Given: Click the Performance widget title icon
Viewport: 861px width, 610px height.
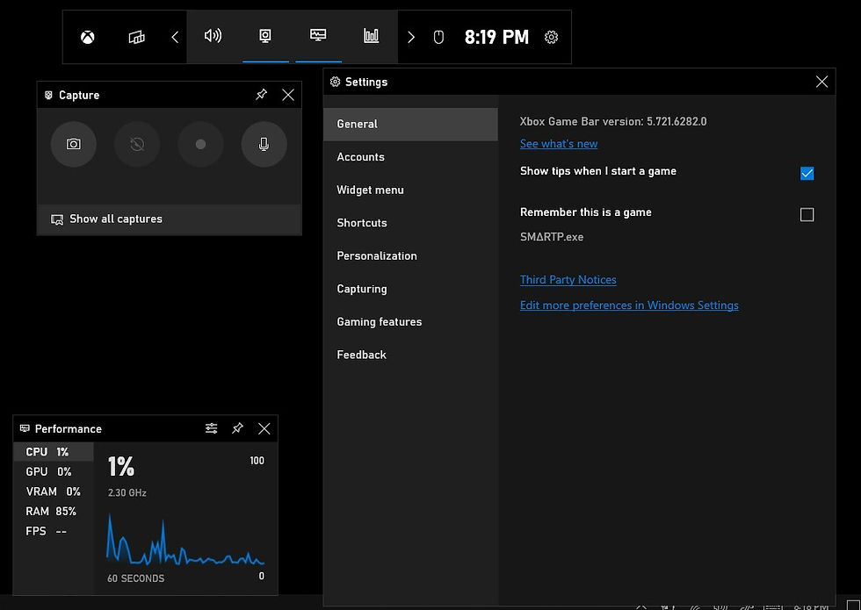Looking at the screenshot, I should pos(25,428).
